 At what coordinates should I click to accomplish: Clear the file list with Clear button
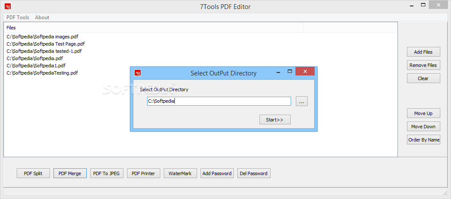click(x=423, y=78)
